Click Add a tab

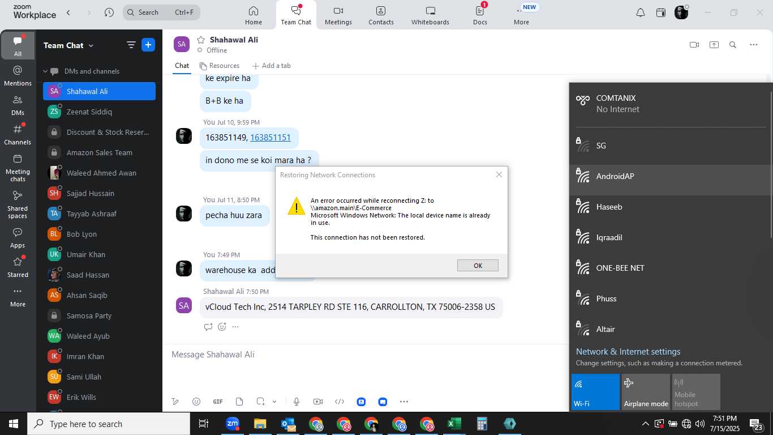(271, 66)
